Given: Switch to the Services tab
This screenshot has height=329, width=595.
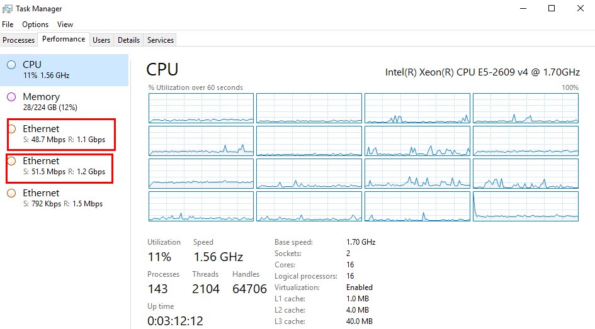Looking at the screenshot, I should (161, 40).
